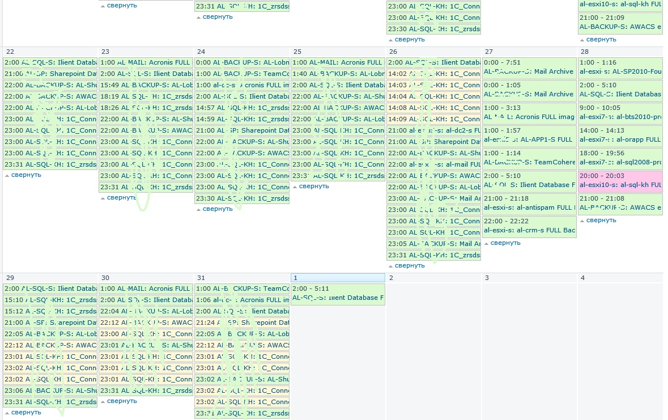Screen dimensions: 668x420
Task: Open the 23:06 AL-BACKUP-S event on day 29
Action: [50, 391]
